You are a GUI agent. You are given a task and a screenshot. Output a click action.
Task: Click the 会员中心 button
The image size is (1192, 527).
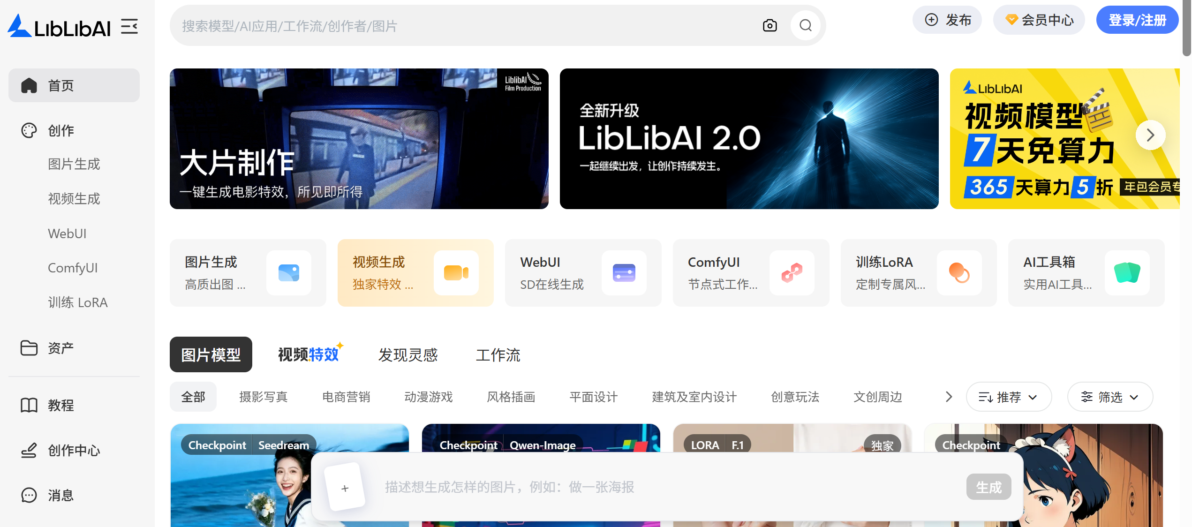1039,20
